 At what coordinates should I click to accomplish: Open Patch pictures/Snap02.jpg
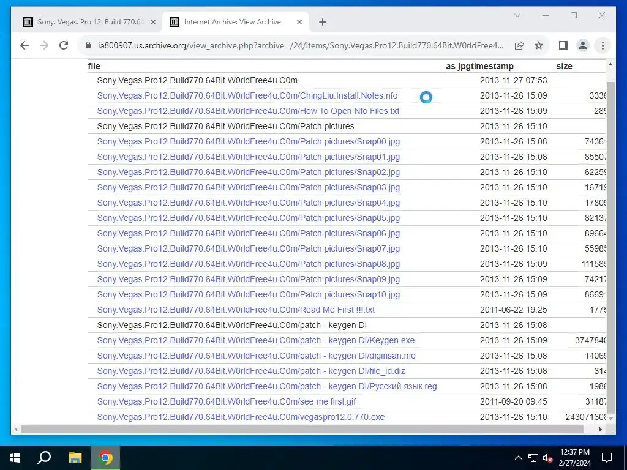(x=249, y=172)
